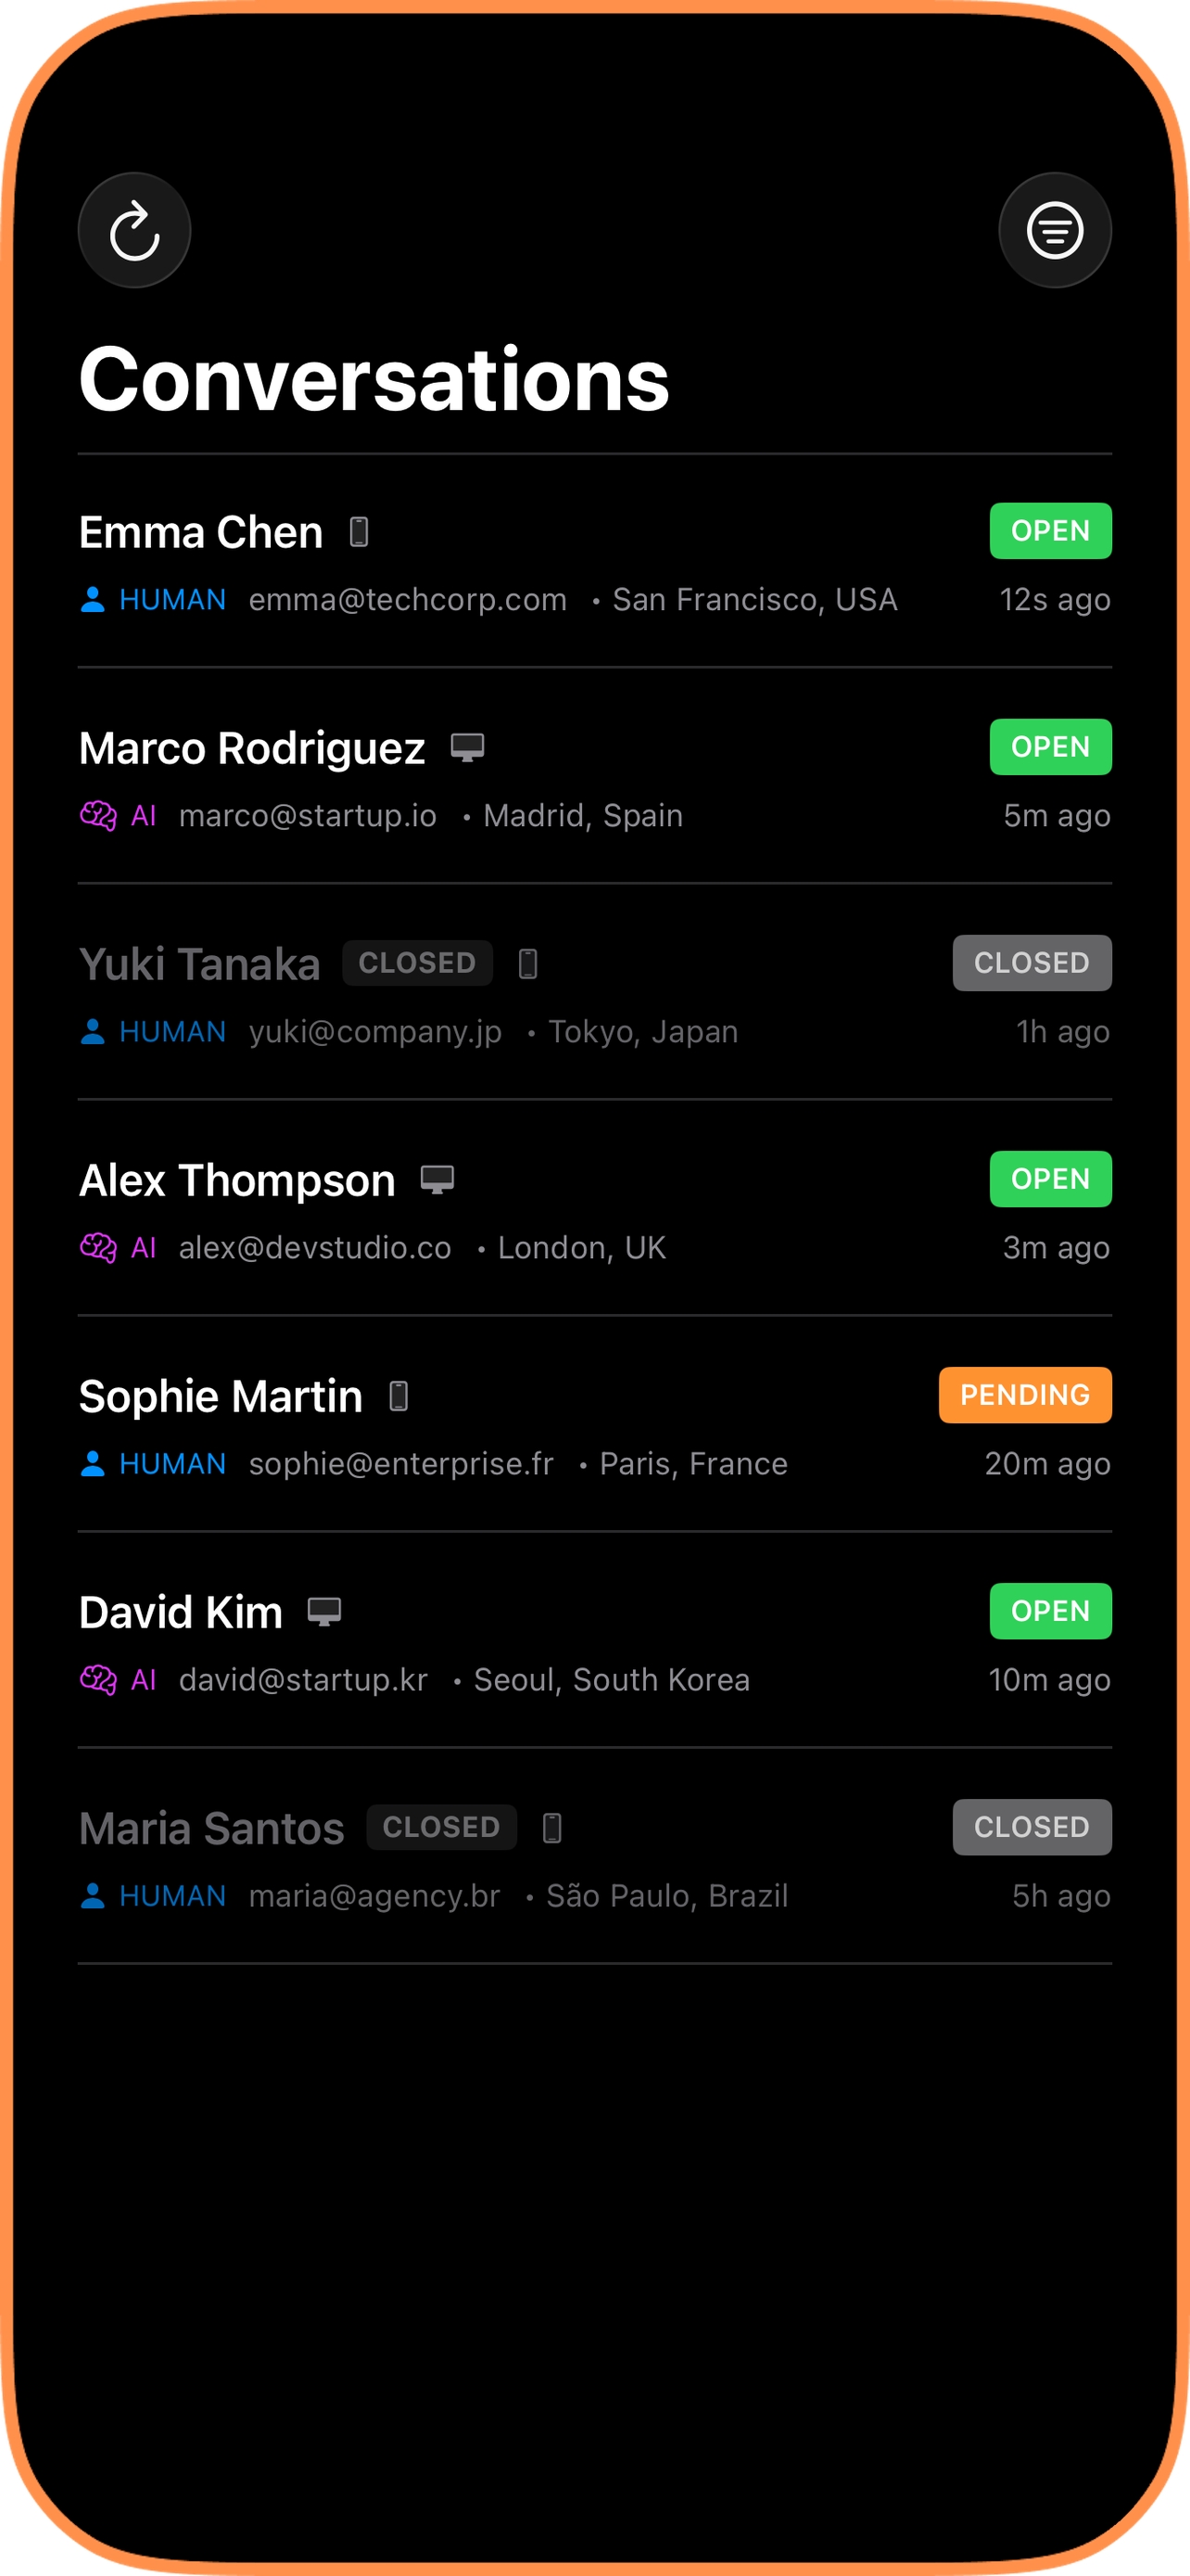Click the AI brain icon under Marco Rodriguez
The image size is (1190, 2576).
coord(98,816)
